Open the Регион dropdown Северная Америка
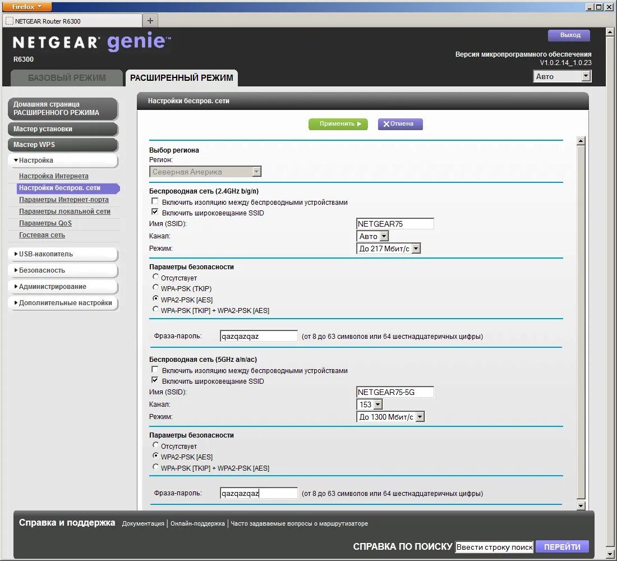Screen dimensions: 617x561 tap(205, 172)
